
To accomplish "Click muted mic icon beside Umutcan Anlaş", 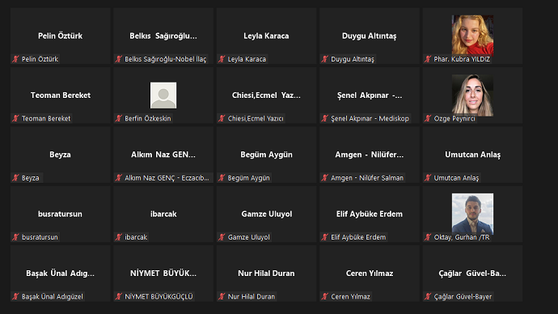I will (x=428, y=178).
